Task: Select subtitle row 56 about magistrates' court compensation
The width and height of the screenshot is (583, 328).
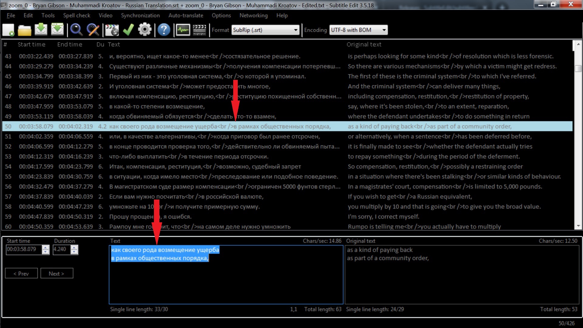Action: pos(287,186)
